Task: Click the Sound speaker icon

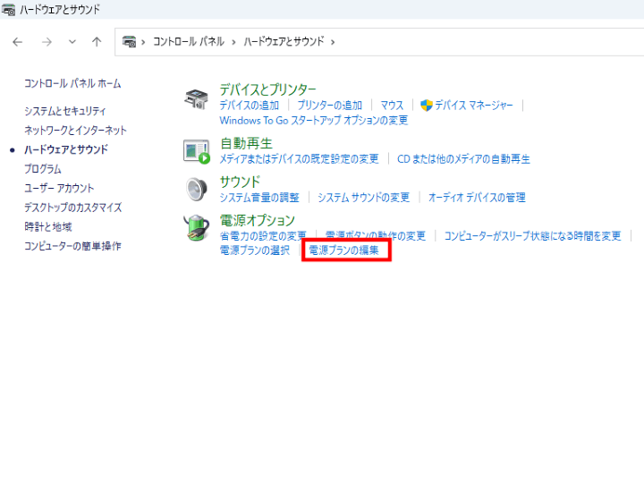Action: click(196, 189)
